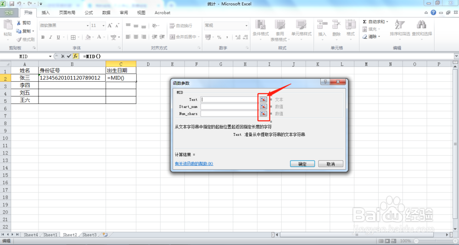Open the AutoSum dropdown arrow
This screenshot has height=245, width=459.
click(387, 22)
